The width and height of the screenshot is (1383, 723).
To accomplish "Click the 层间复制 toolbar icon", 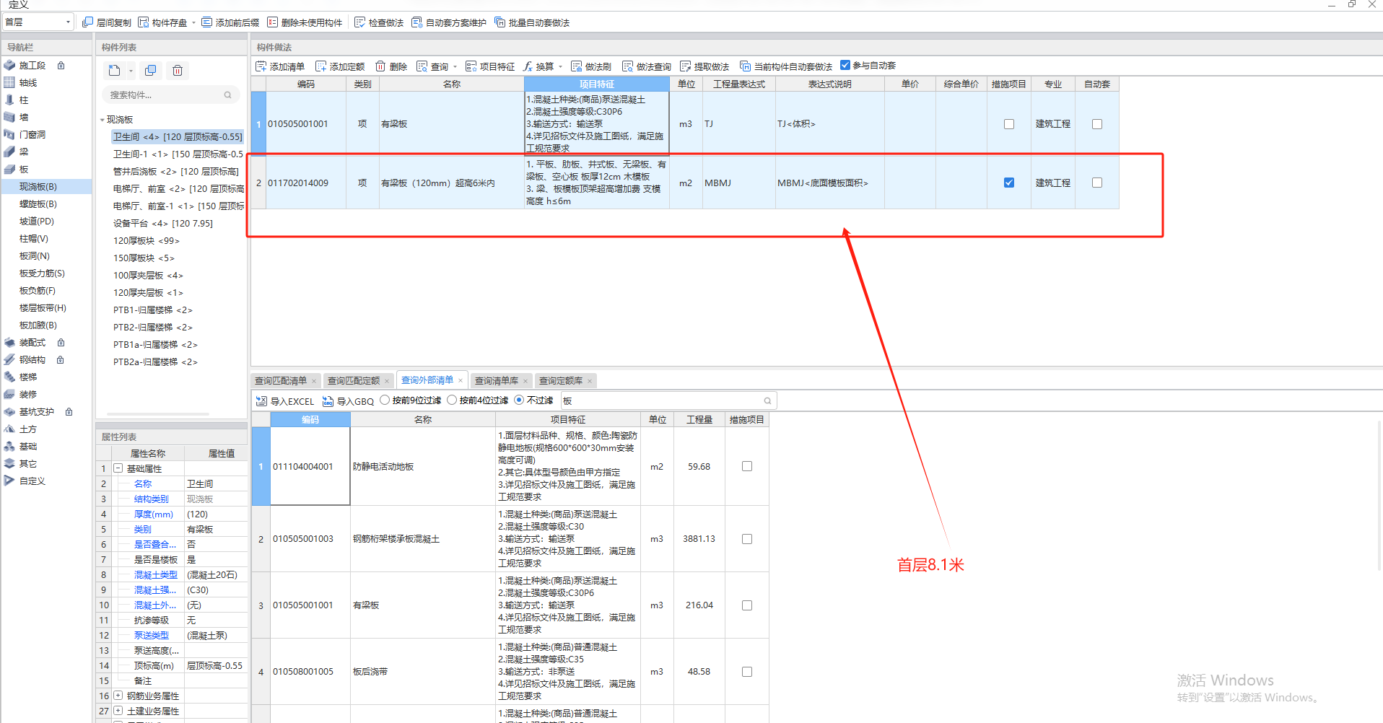I will (x=87, y=22).
